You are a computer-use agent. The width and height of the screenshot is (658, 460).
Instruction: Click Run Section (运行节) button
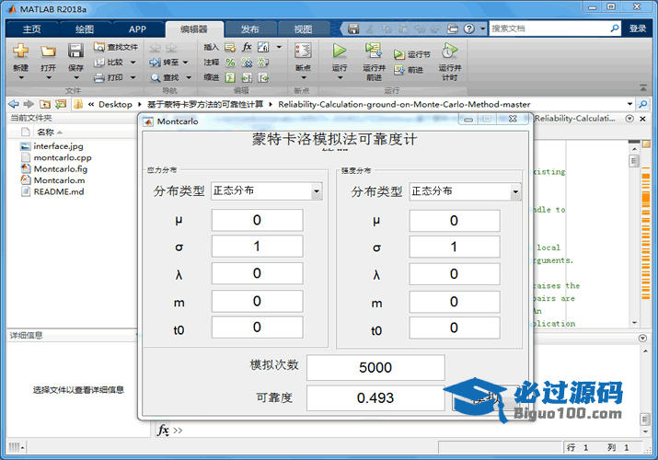(412, 54)
